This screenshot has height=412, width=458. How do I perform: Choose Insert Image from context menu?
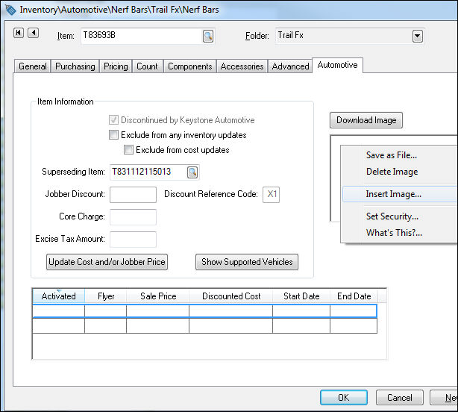pyautogui.click(x=393, y=194)
